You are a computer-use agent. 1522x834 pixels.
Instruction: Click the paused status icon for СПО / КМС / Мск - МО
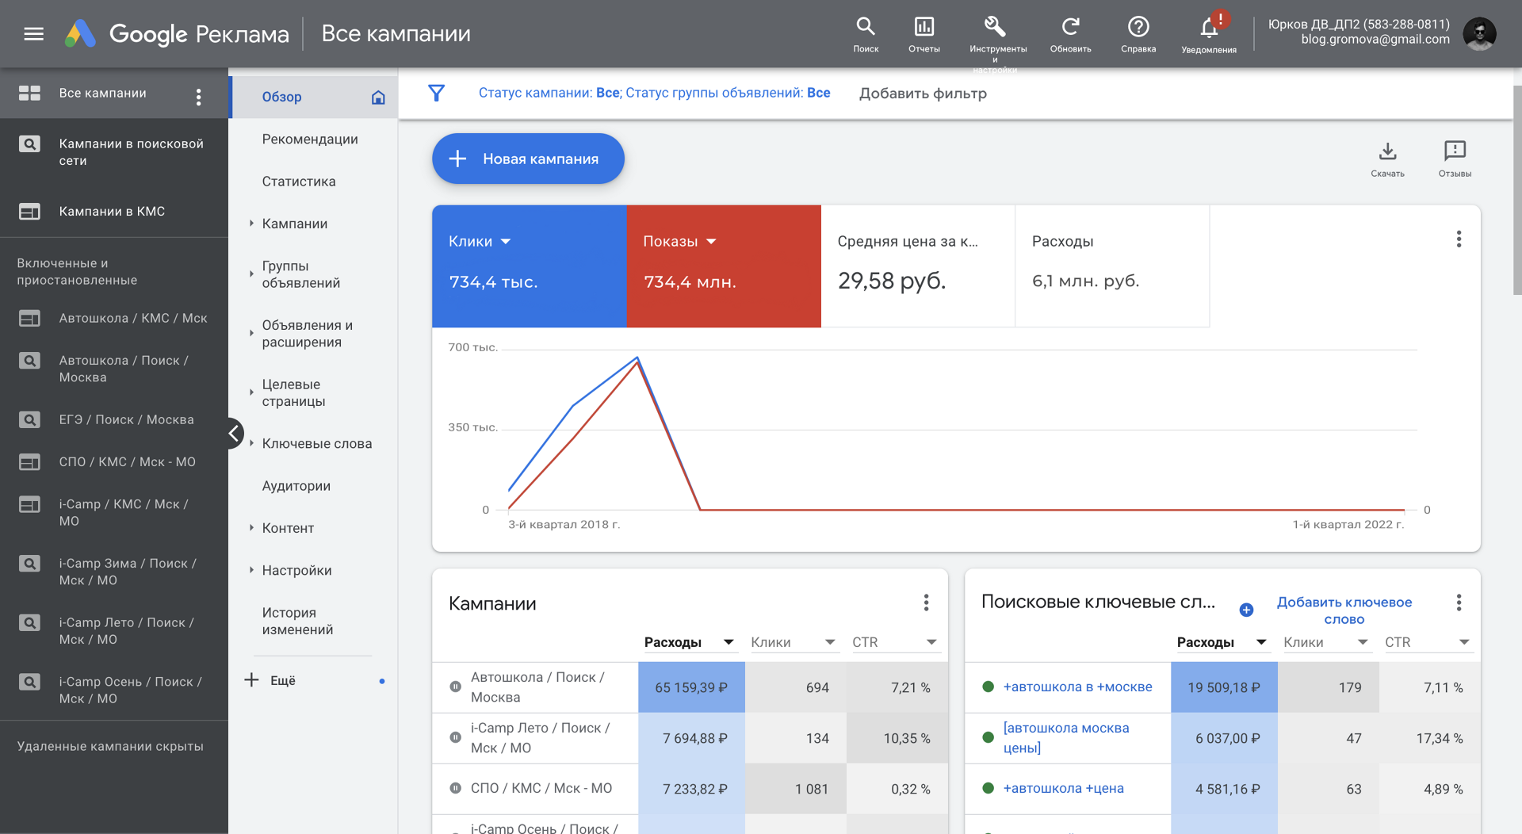pyautogui.click(x=455, y=788)
